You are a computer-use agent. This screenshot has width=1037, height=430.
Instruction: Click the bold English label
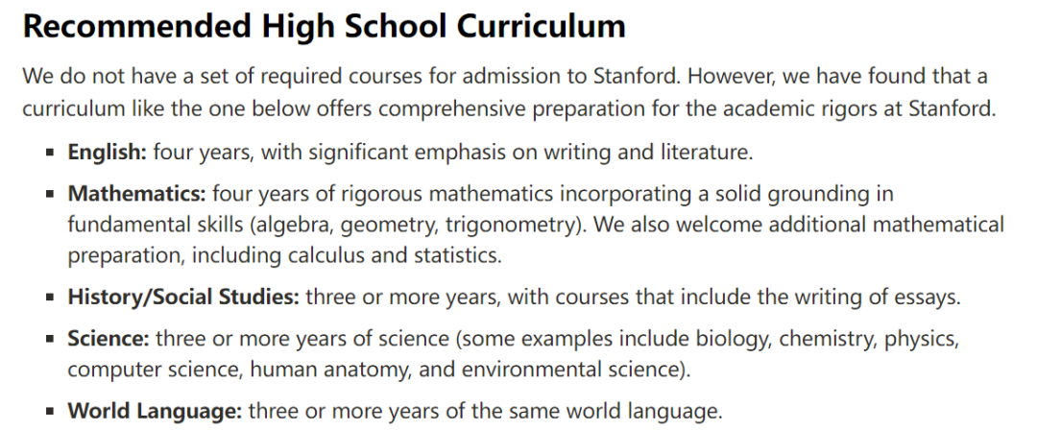click(108, 153)
